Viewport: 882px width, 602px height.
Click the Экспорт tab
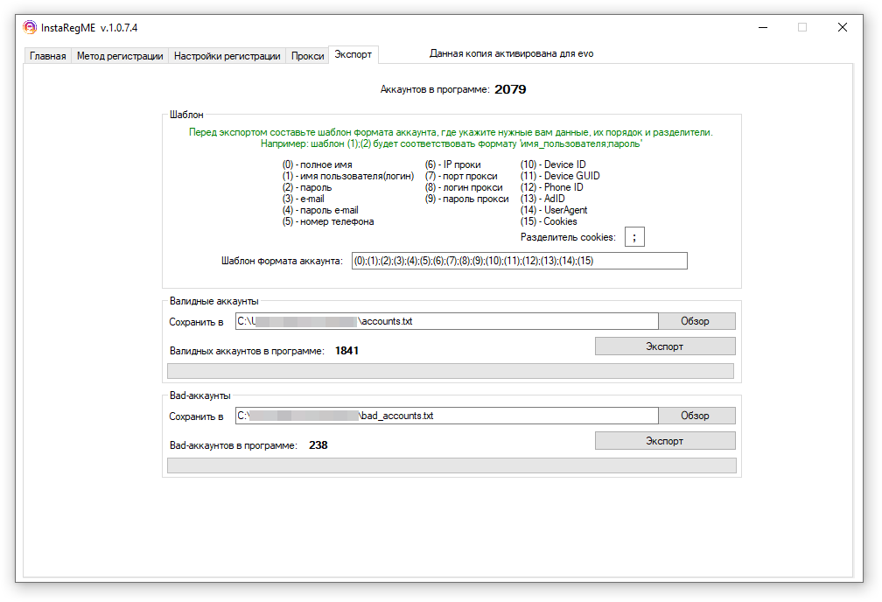tap(353, 54)
